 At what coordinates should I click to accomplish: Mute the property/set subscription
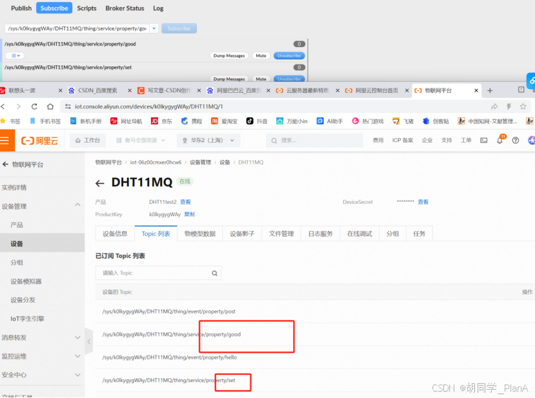(x=261, y=79)
